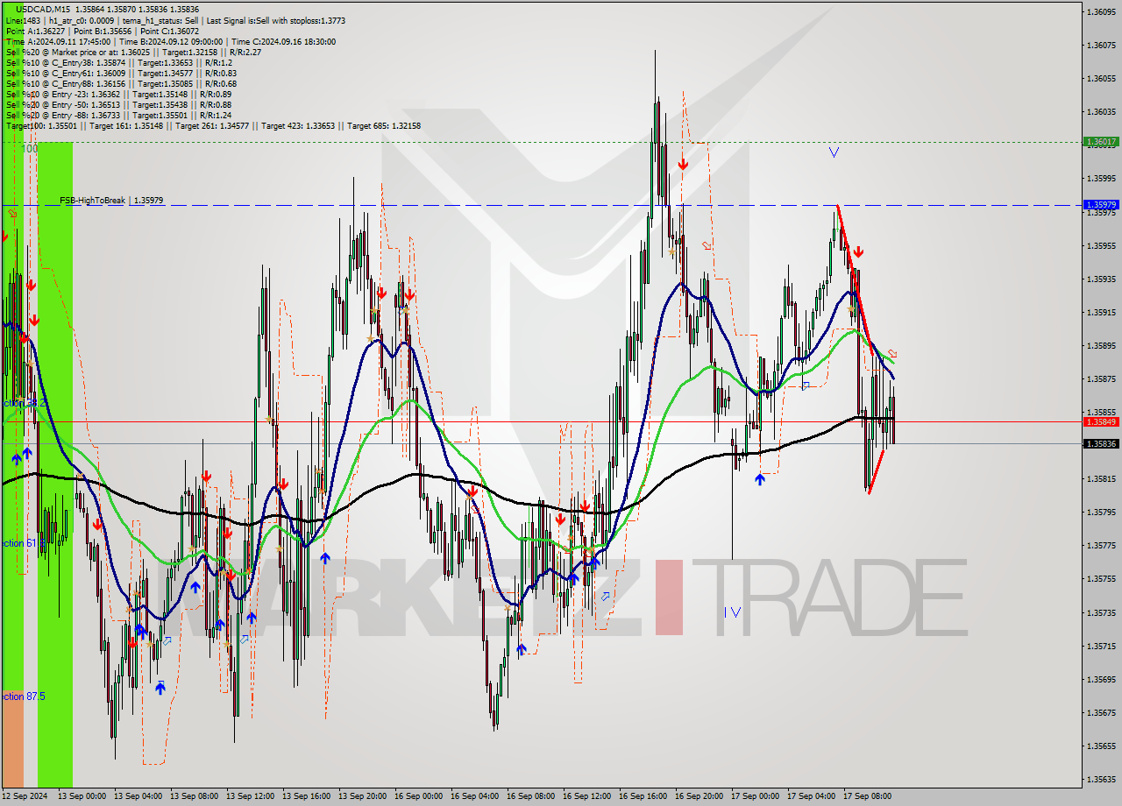This screenshot has height=806, width=1122.
Task: Click the '13 Sep 20:00' time axis label
Action: (x=363, y=796)
